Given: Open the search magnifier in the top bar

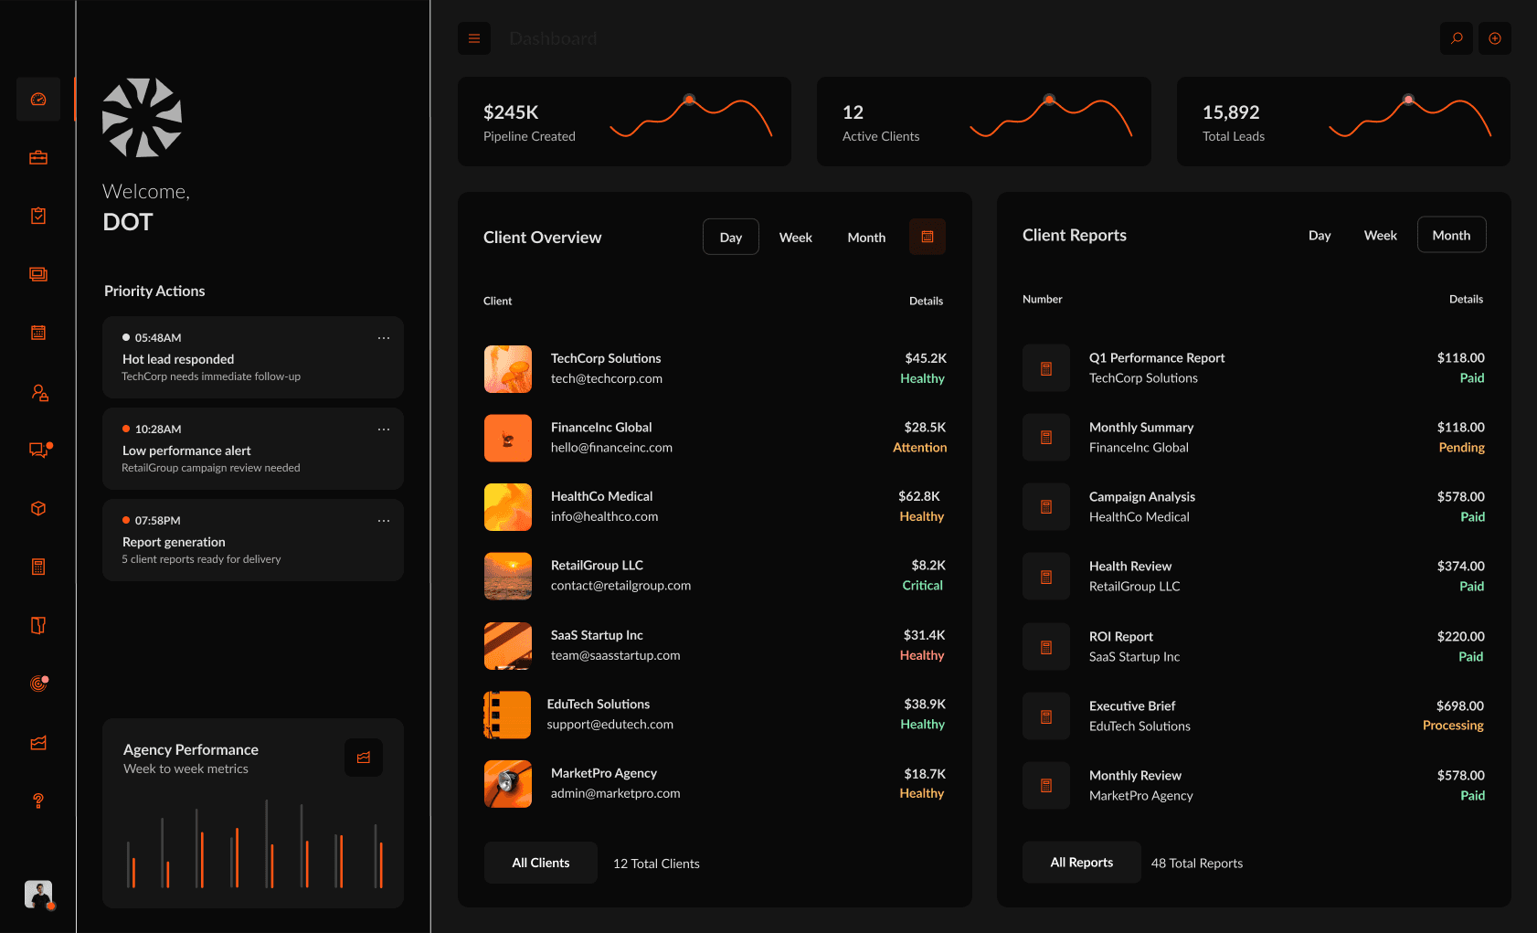Looking at the screenshot, I should (1457, 38).
